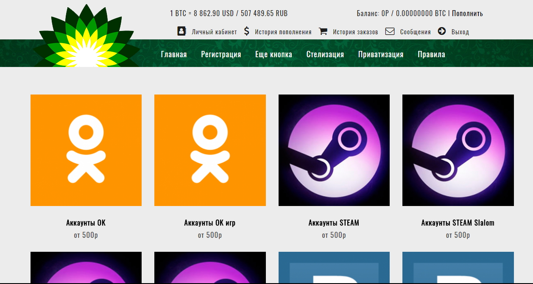Open Аккаунты STEAM Slalom title link
Image resolution: width=533 pixels, height=284 pixels.
coord(458,223)
